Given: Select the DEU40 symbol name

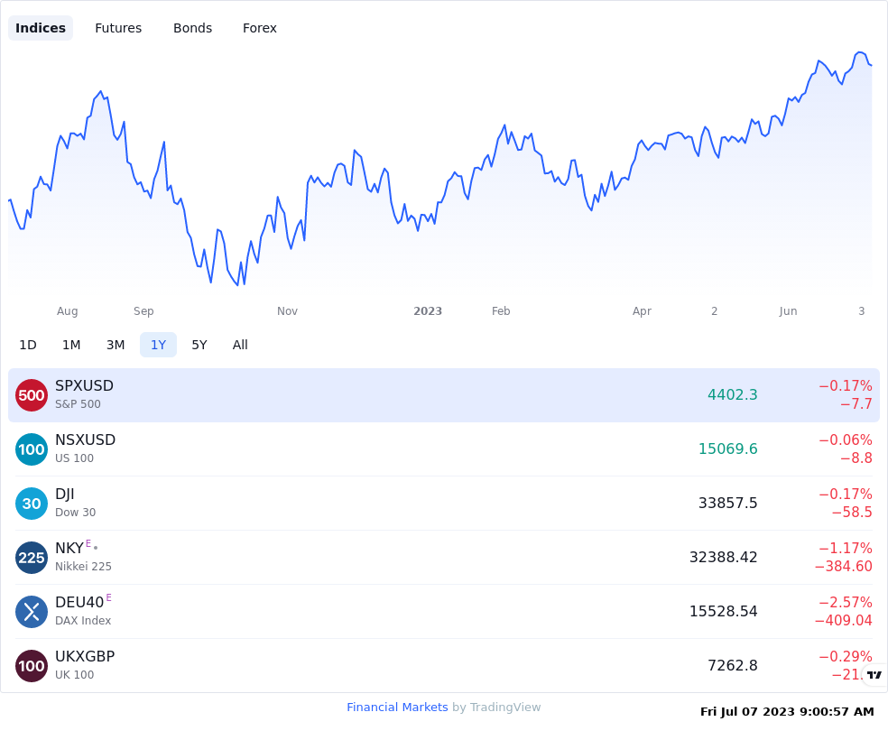Looking at the screenshot, I should (79, 603).
